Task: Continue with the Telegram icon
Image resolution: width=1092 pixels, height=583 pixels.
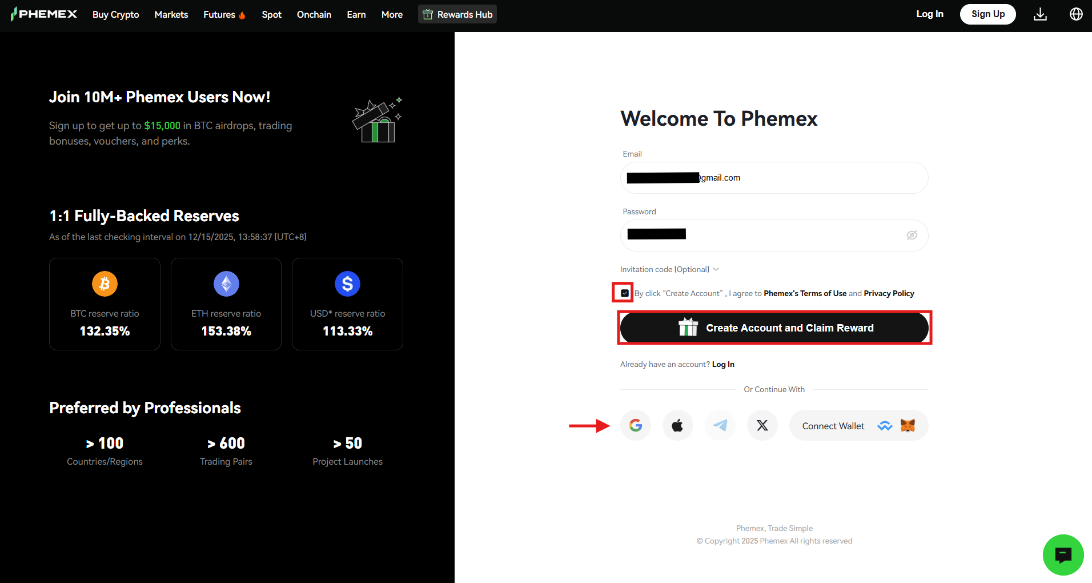Action: (x=720, y=425)
